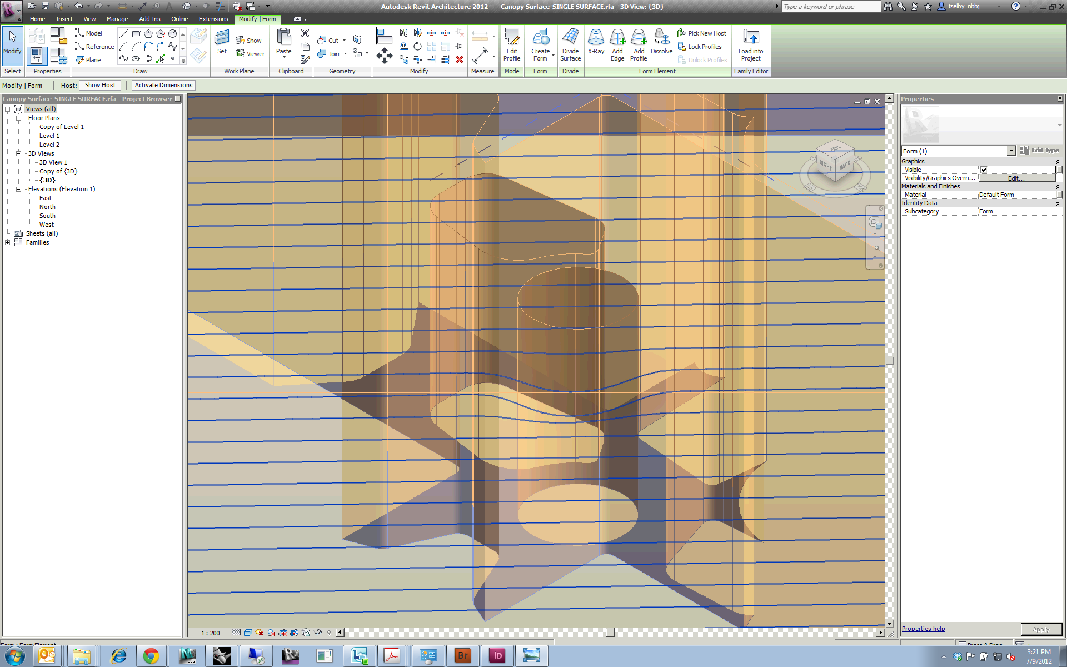
Task: Toggle reveal hidden elements lightbulb icon
Action: pos(329,633)
